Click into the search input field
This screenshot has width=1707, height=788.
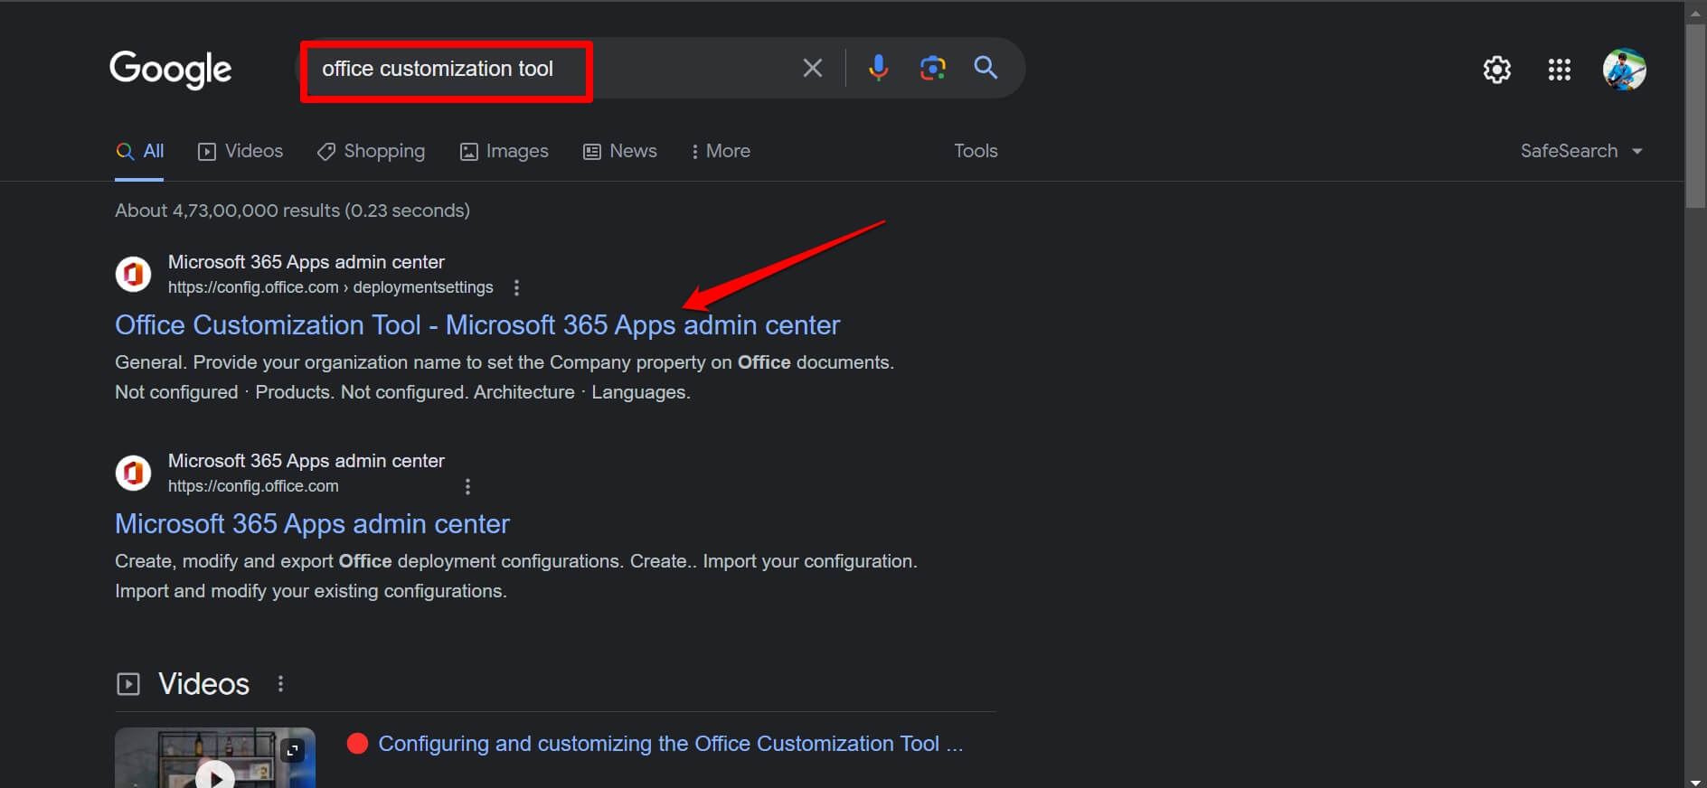[x=552, y=69]
